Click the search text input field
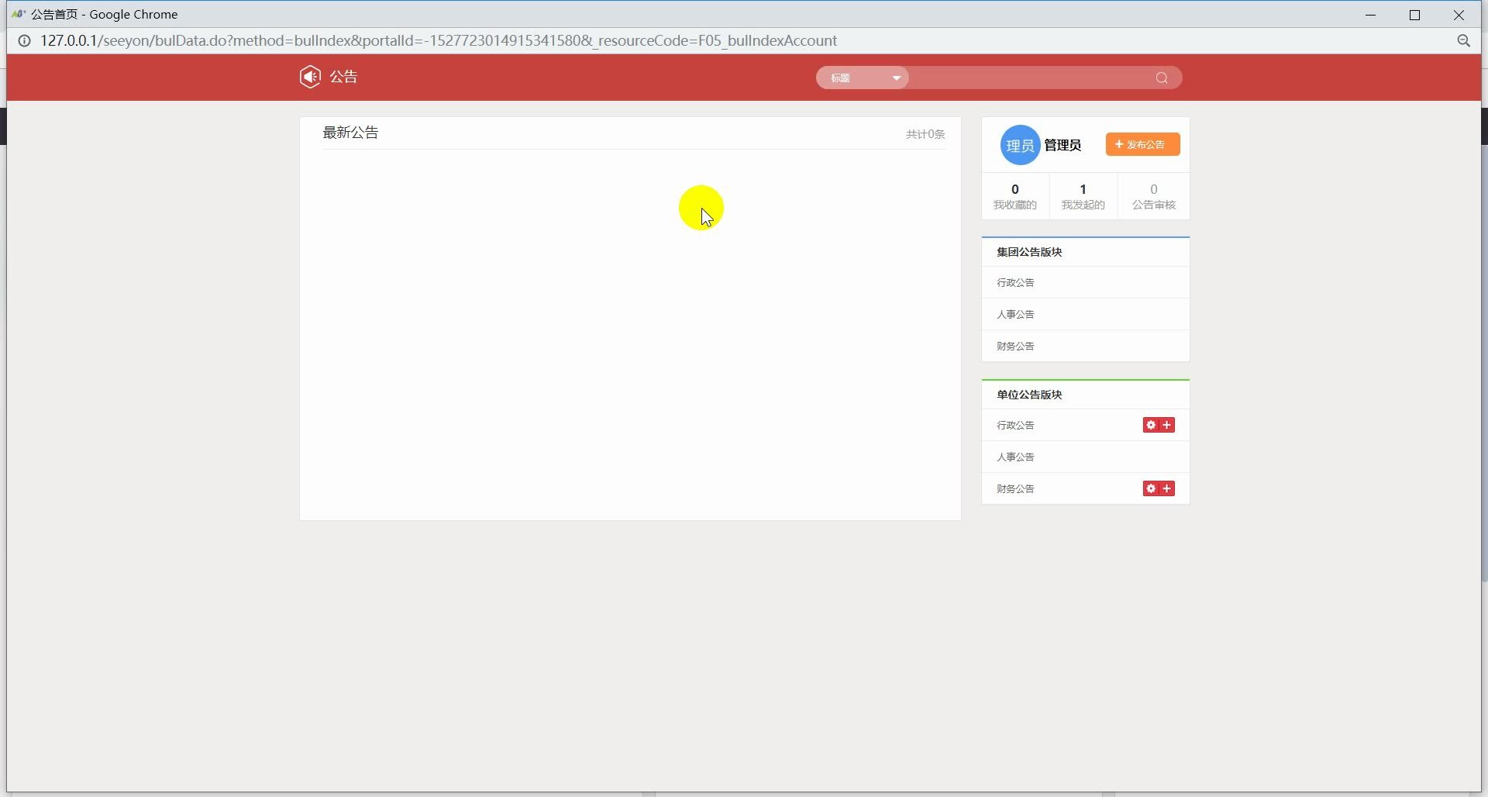Viewport: 1488px width, 797px height. 1031,78
